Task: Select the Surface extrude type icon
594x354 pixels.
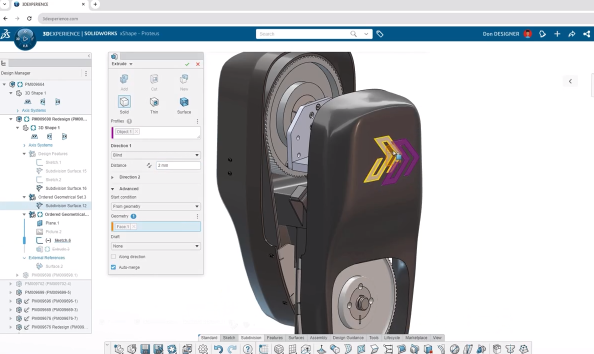Action: 184,102
